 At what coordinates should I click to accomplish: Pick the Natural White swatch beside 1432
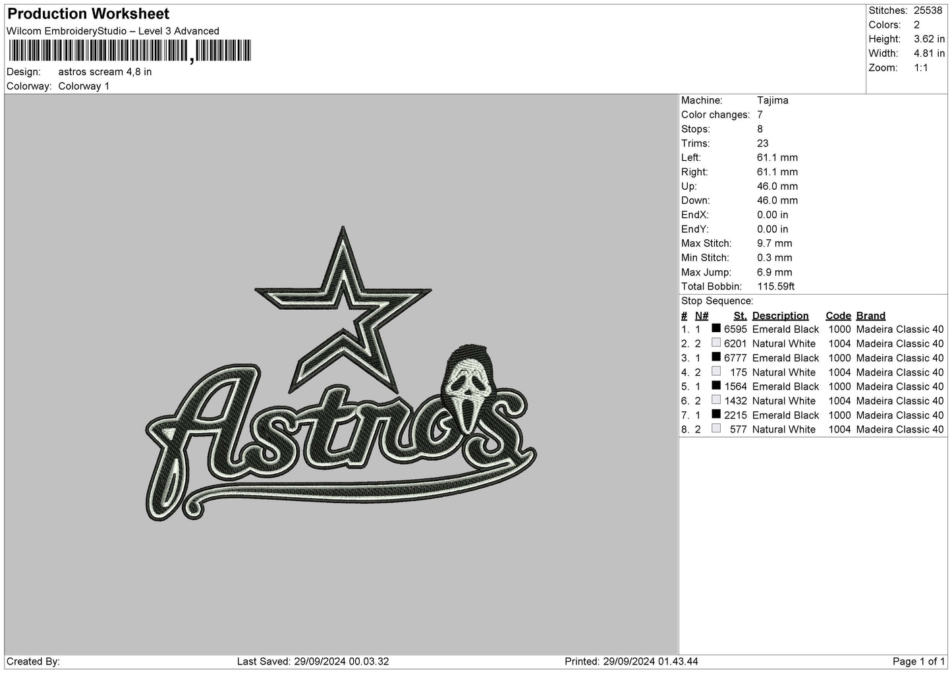click(x=716, y=400)
